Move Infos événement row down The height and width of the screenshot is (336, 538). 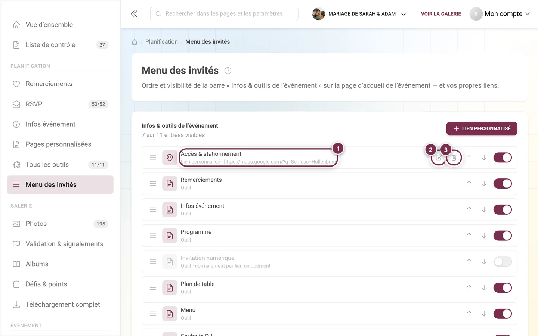pos(484,210)
